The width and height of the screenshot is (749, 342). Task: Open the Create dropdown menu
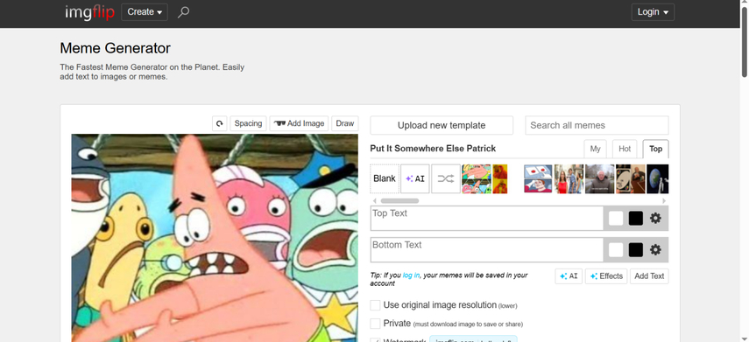145,12
